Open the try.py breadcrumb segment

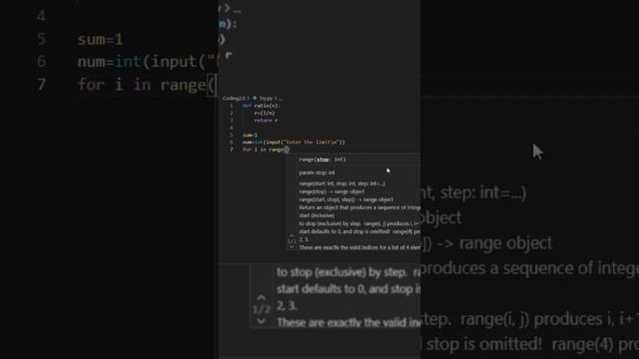click(x=267, y=98)
